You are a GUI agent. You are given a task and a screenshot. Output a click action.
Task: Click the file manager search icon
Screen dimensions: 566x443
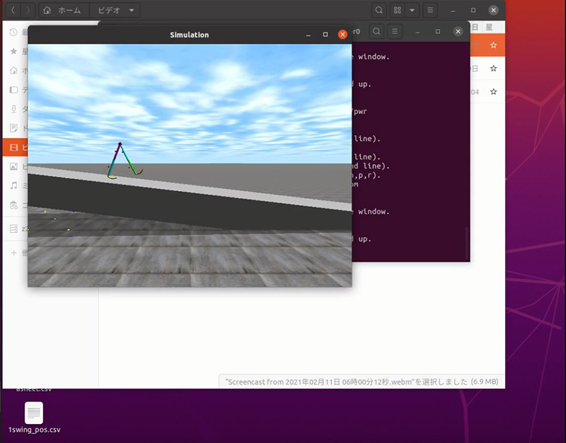point(379,11)
